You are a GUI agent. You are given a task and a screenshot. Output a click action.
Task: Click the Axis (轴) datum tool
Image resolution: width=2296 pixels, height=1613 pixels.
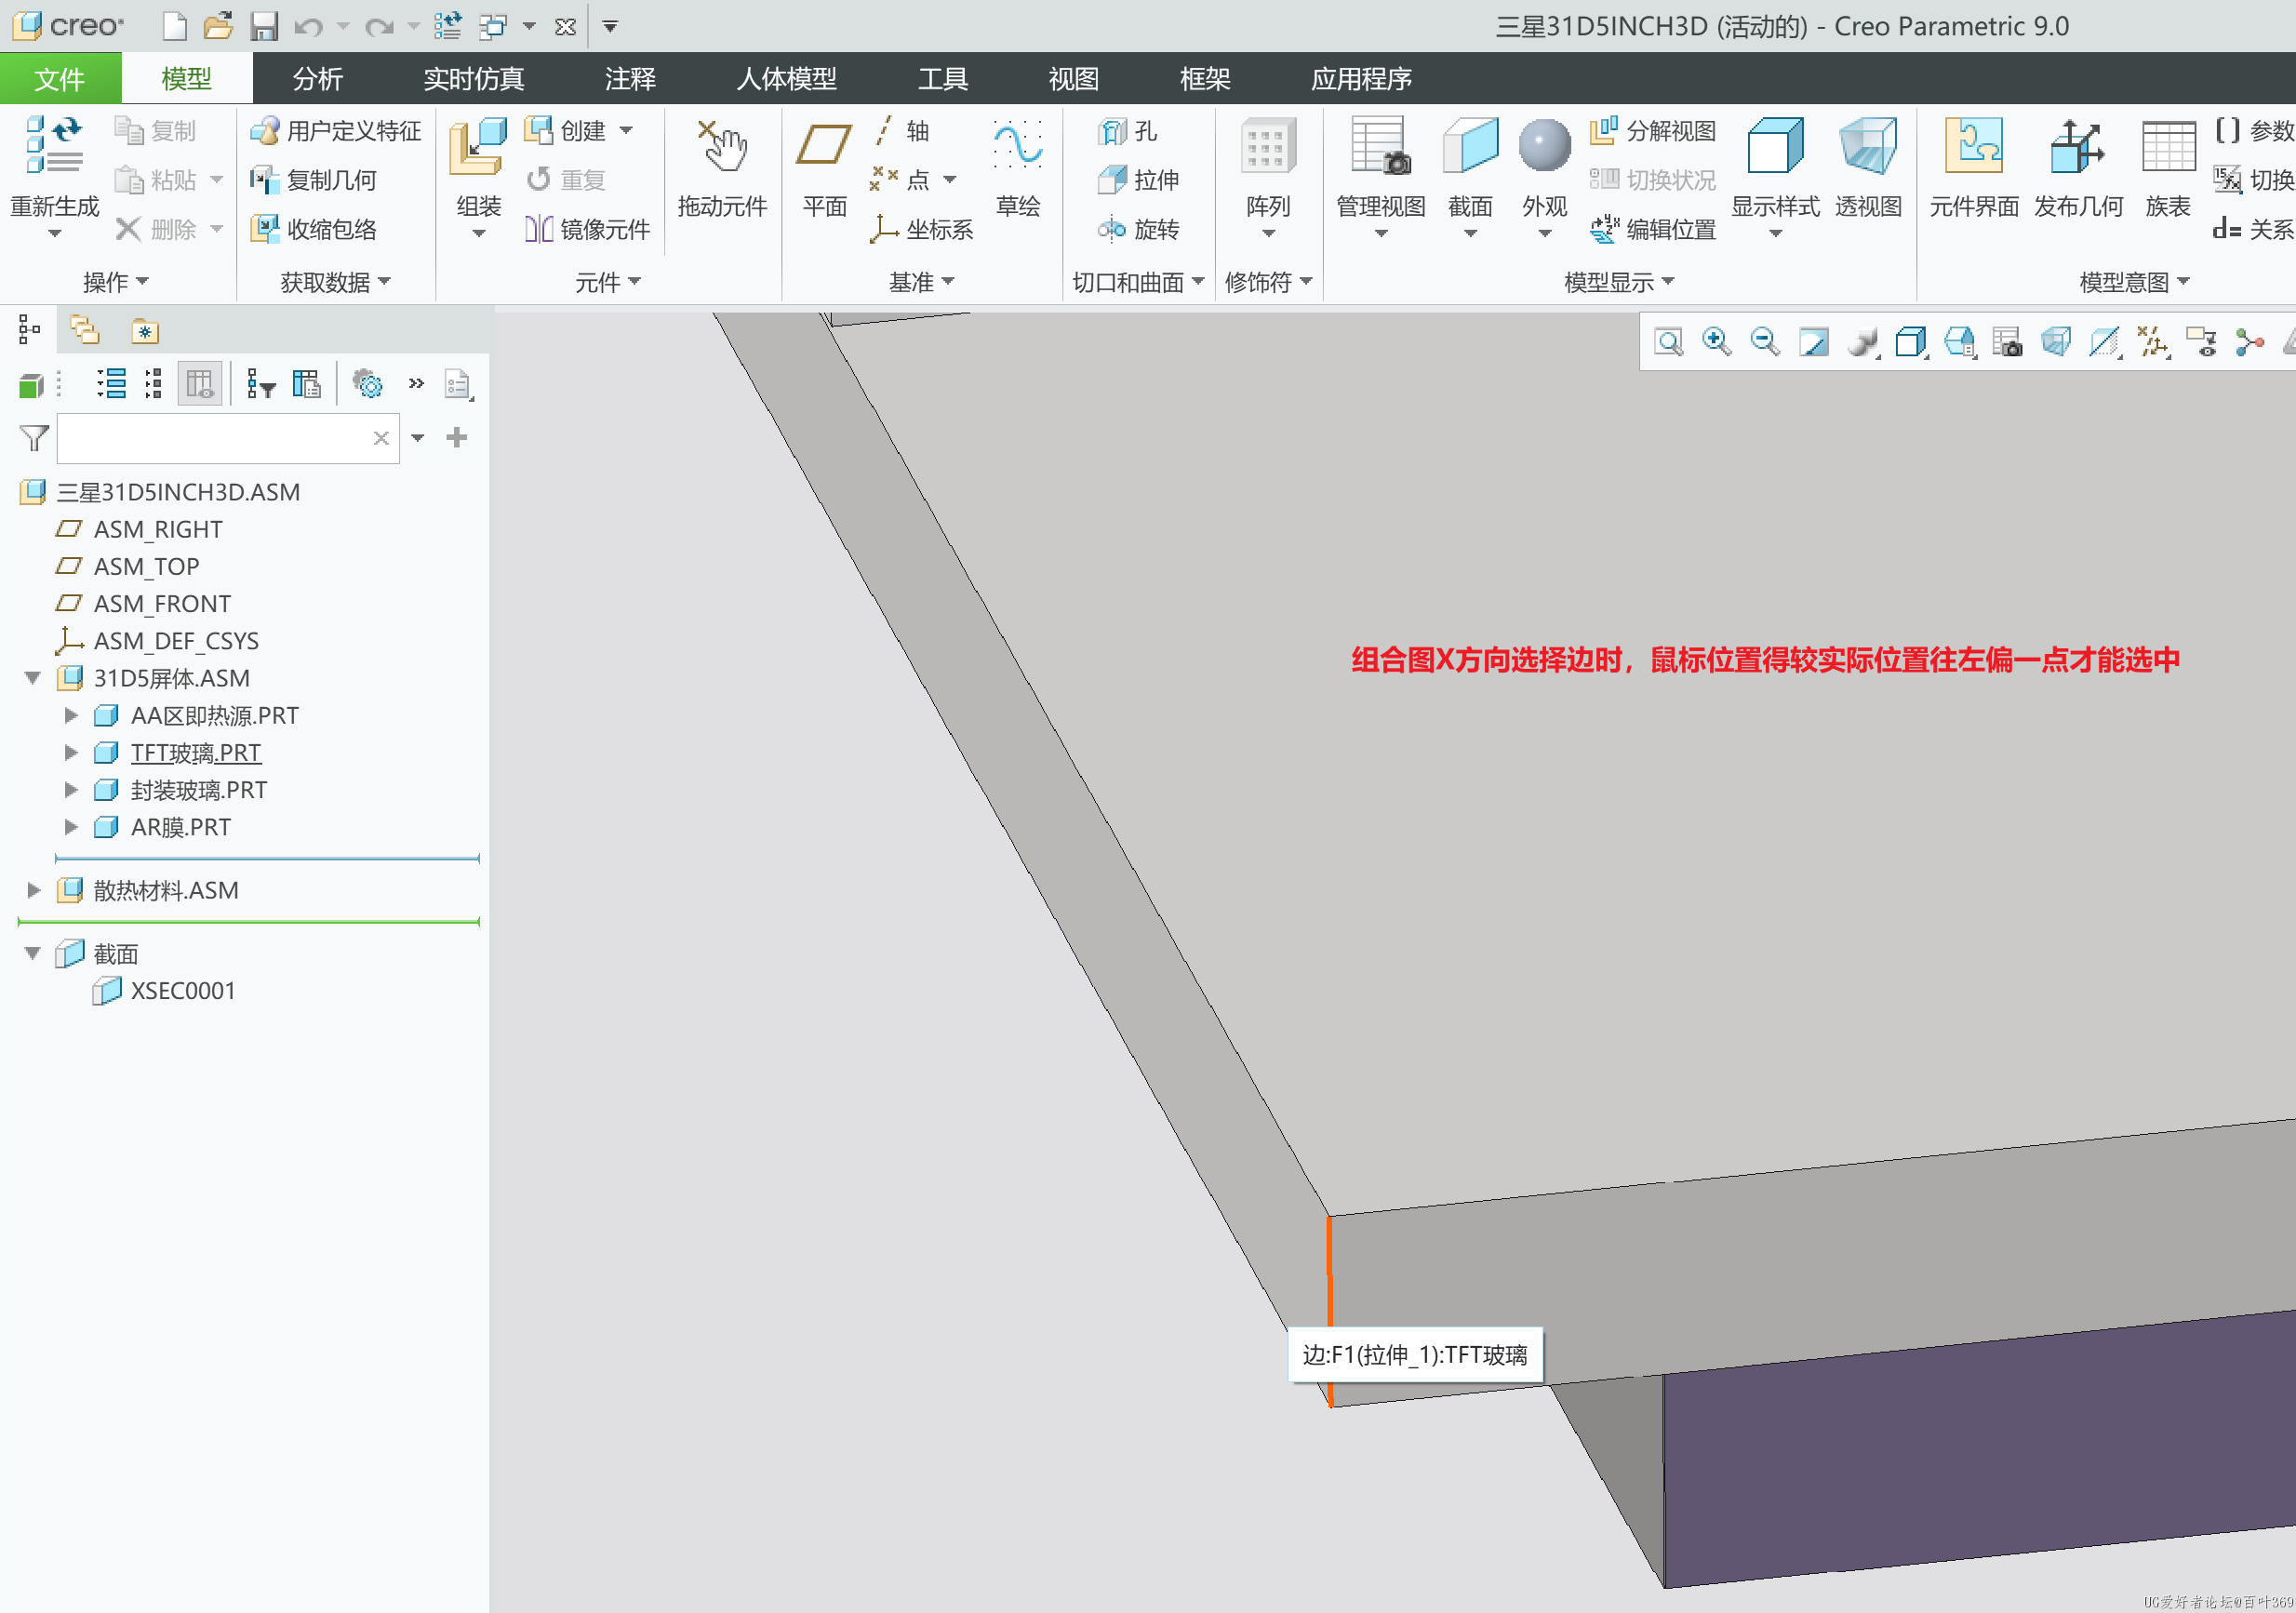pyautogui.click(x=901, y=131)
